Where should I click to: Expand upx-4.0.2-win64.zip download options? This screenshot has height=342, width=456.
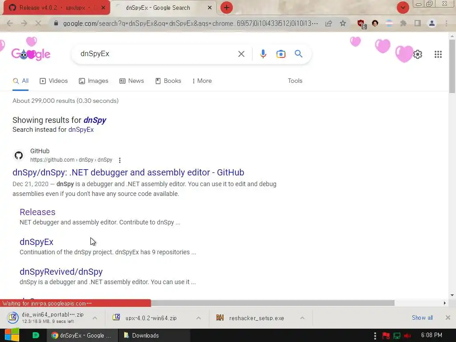click(x=198, y=318)
